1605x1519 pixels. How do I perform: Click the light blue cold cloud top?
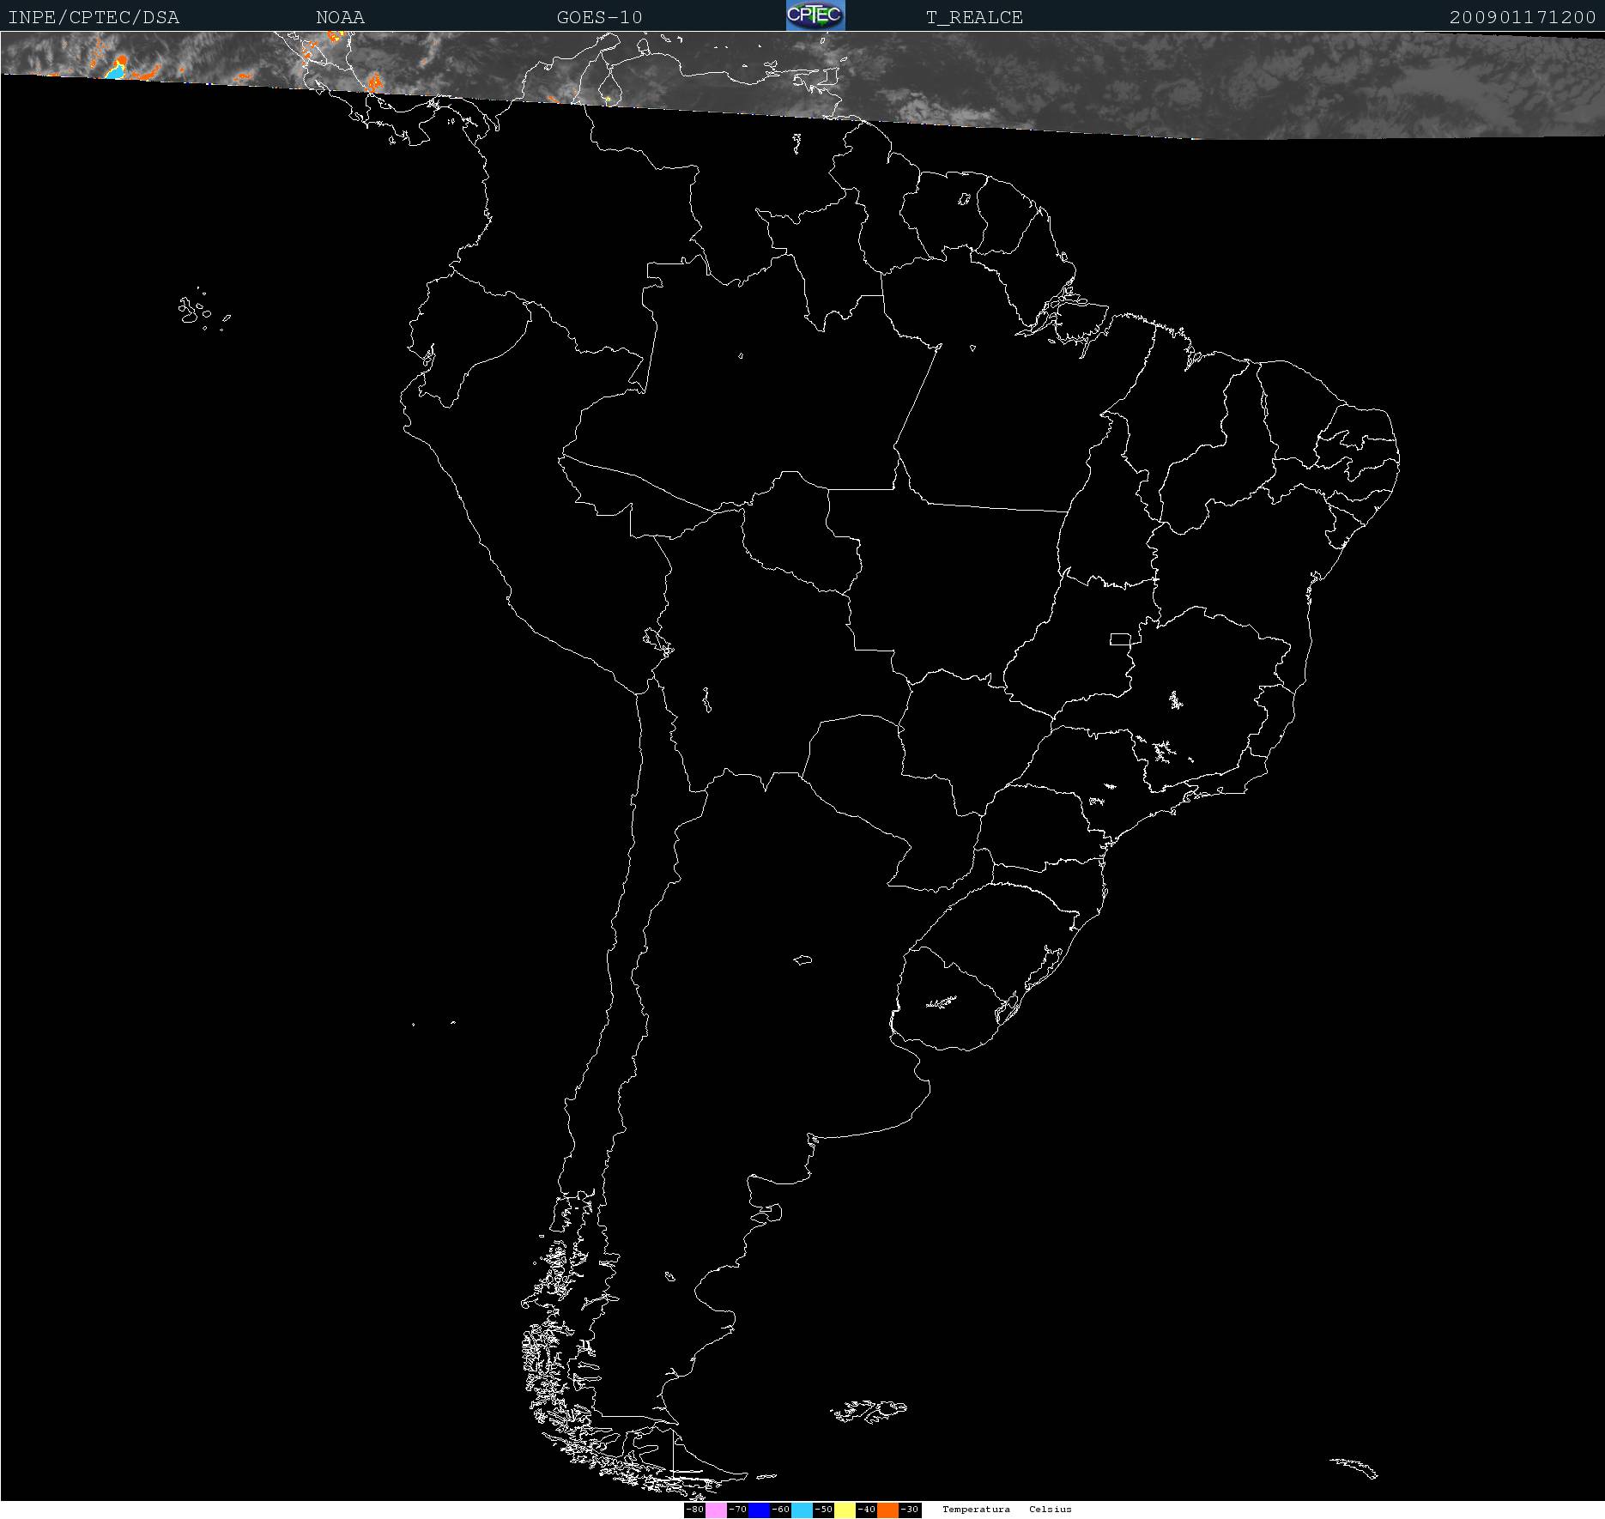coord(114,72)
